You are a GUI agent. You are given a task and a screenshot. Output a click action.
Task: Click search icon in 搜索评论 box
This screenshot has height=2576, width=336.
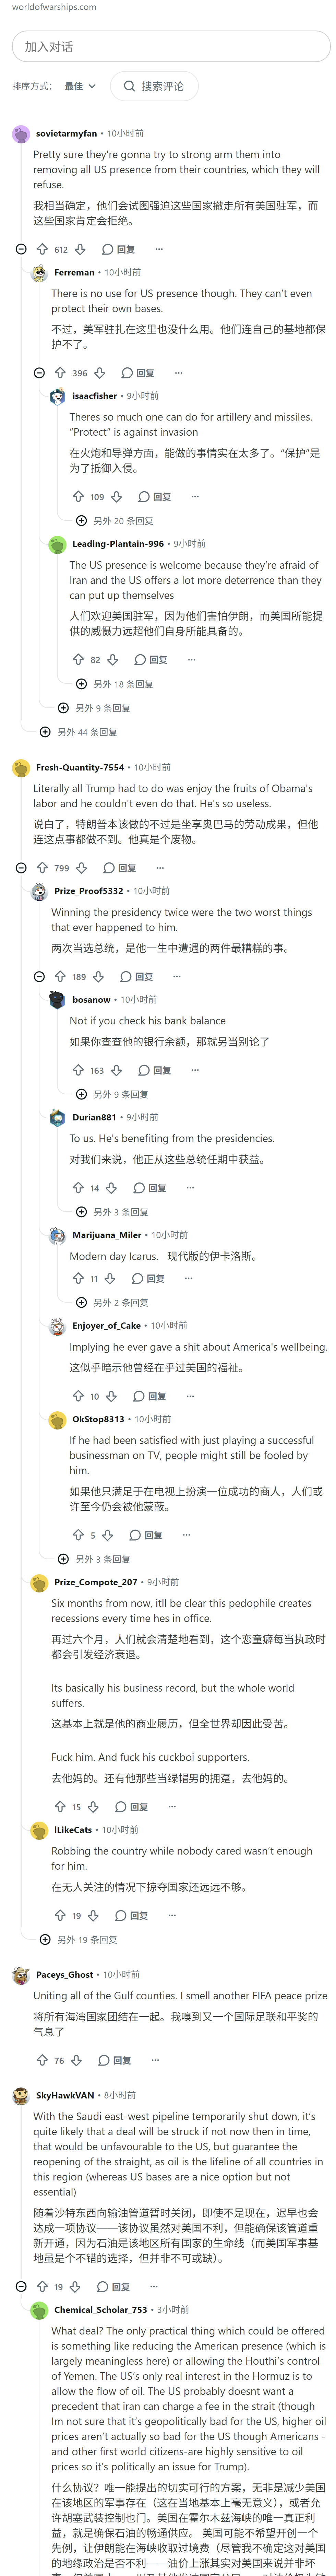[129, 86]
